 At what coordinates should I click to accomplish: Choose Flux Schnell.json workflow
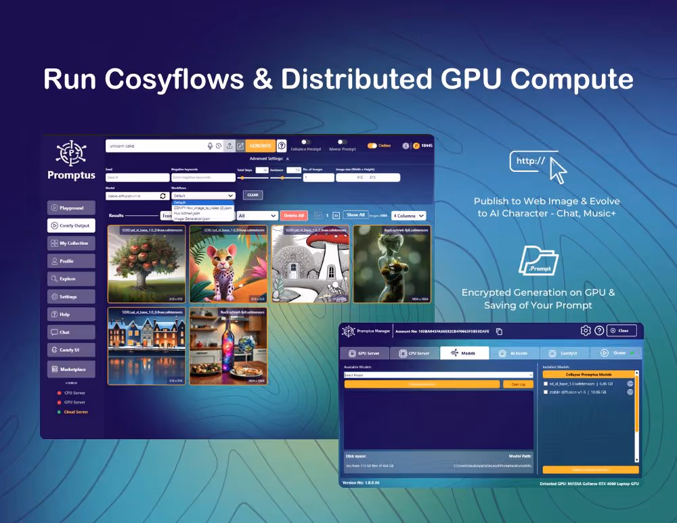[x=203, y=213]
